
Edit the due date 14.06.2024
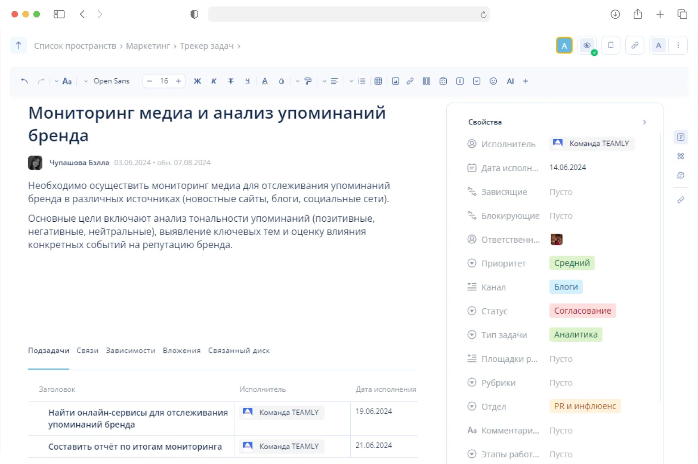point(568,167)
